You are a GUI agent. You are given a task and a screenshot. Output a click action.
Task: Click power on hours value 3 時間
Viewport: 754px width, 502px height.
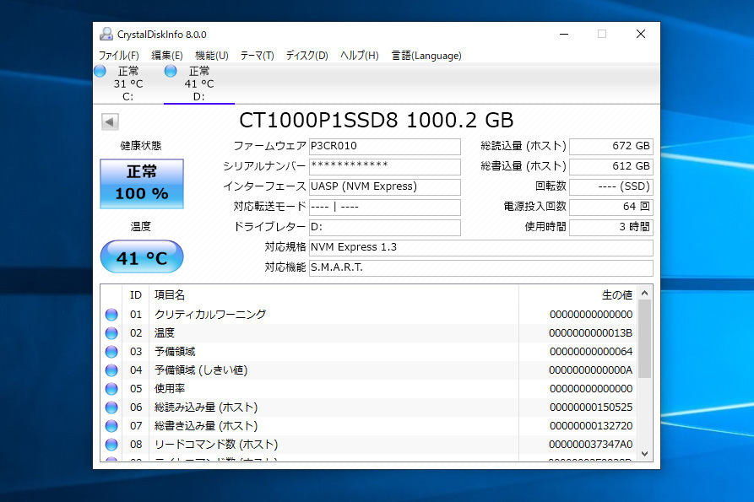(x=611, y=227)
